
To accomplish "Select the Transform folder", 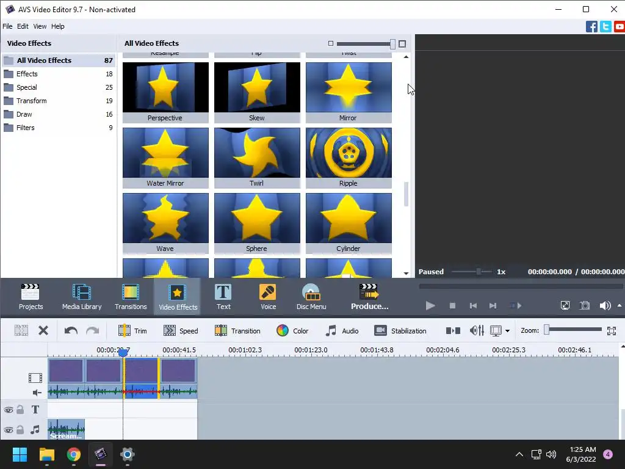I will coord(59,101).
